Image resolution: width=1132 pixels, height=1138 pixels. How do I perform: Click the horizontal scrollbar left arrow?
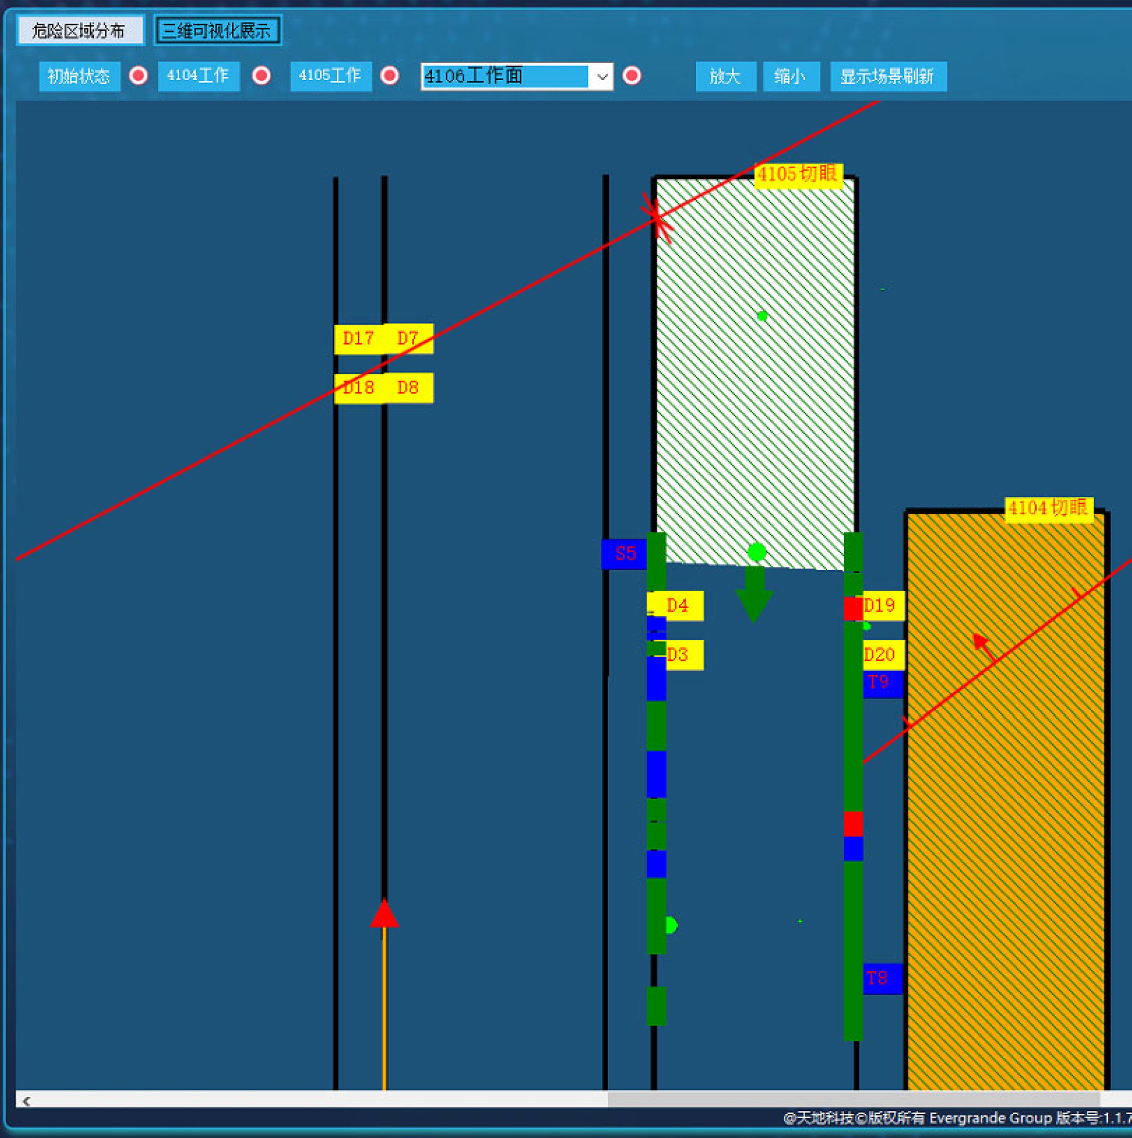point(26,1101)
